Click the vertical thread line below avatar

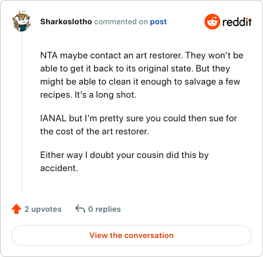(22, 113)
